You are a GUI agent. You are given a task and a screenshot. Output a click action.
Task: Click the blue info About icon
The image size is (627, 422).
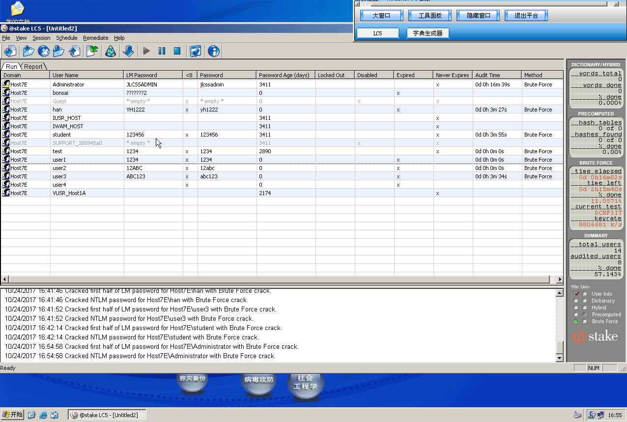point(213,51)
